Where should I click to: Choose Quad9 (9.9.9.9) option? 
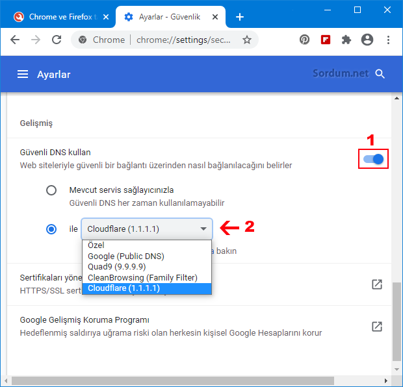coord(147,267)
